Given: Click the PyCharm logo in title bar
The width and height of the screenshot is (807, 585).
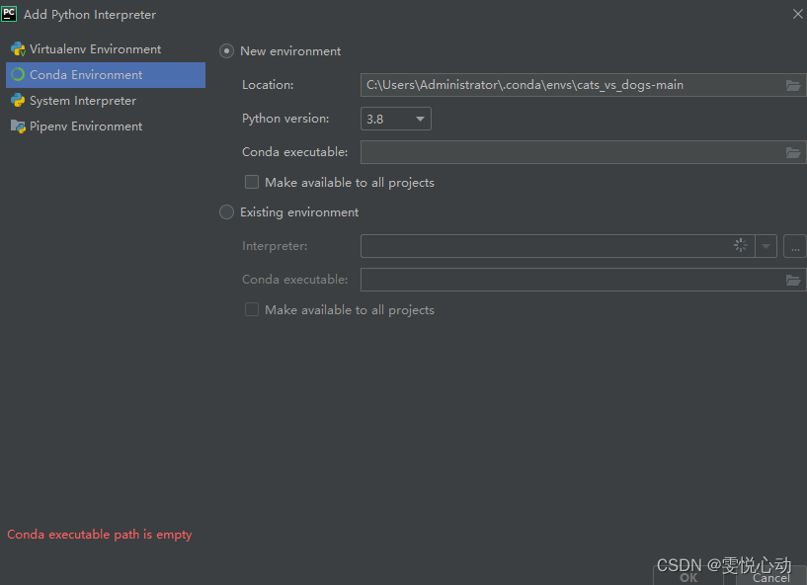Looking at the screenshot, I should point(9,14).
